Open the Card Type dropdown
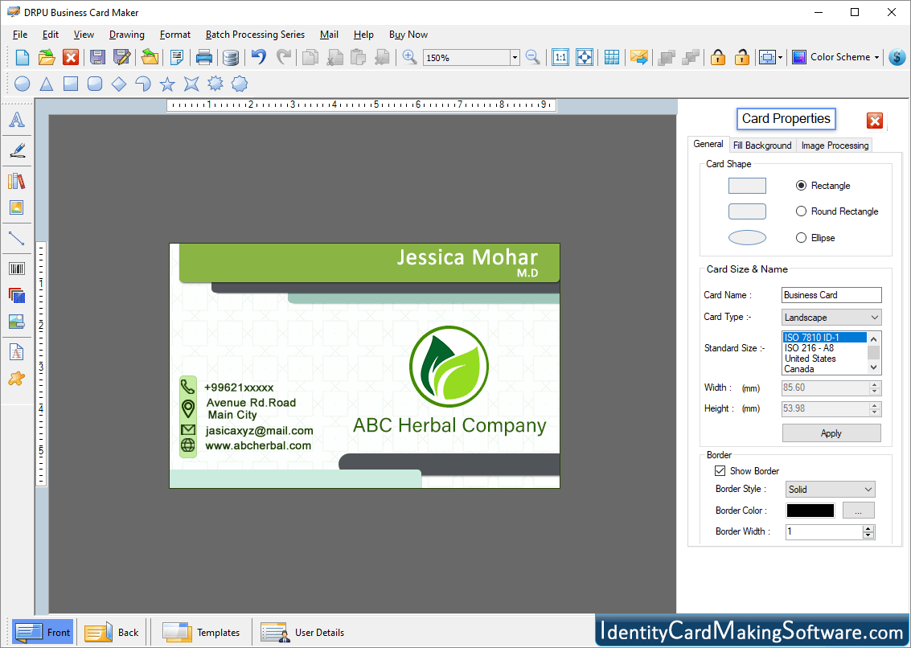The height and width of the screenshot is (648, 911). 831,318
